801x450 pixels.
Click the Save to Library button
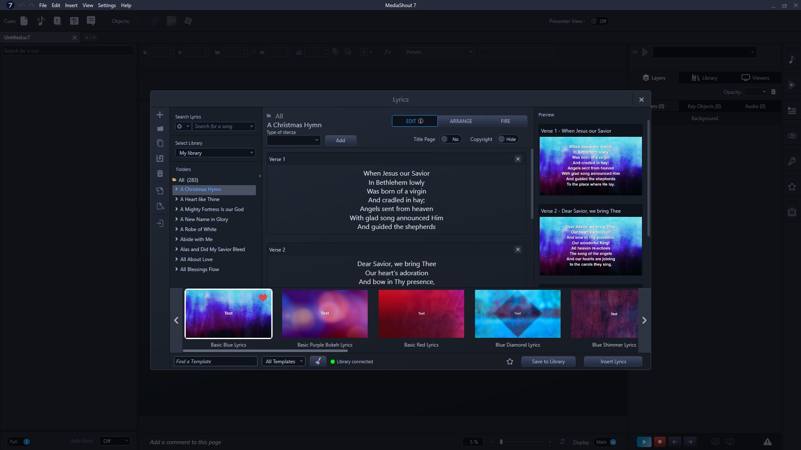[x=548, y=362]
